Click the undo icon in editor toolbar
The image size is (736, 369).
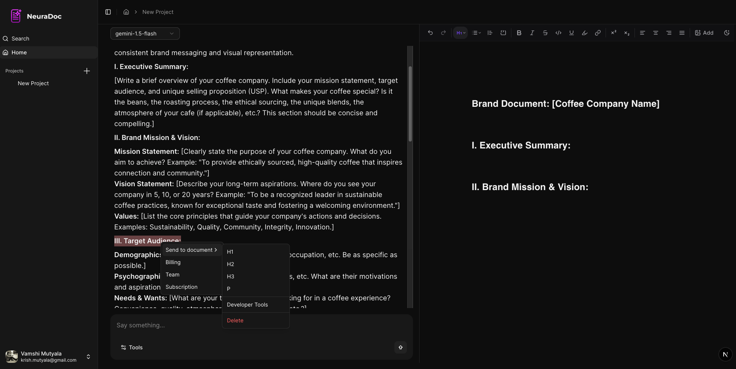[430, 33]
